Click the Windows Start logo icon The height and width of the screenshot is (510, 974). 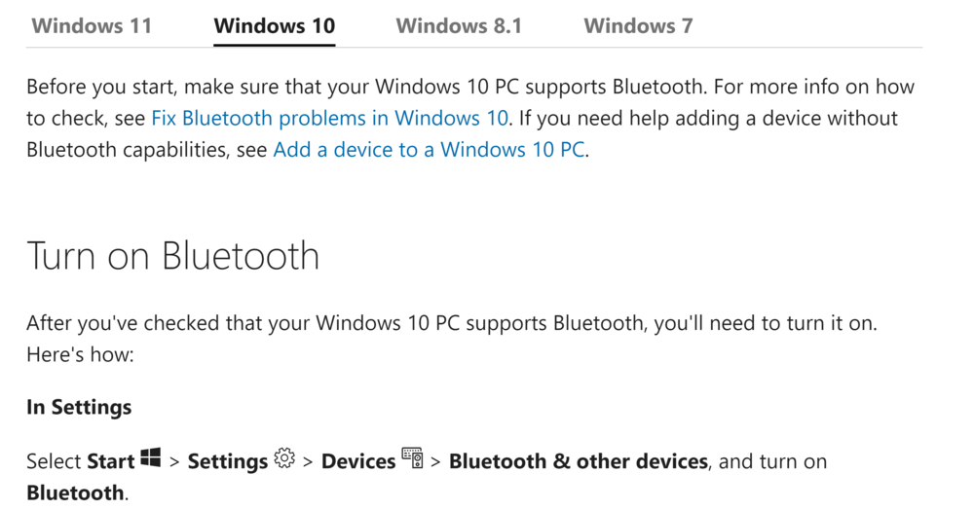point(150,458)
